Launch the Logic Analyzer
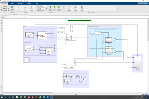The image size is (149, 99). (75, 8)
